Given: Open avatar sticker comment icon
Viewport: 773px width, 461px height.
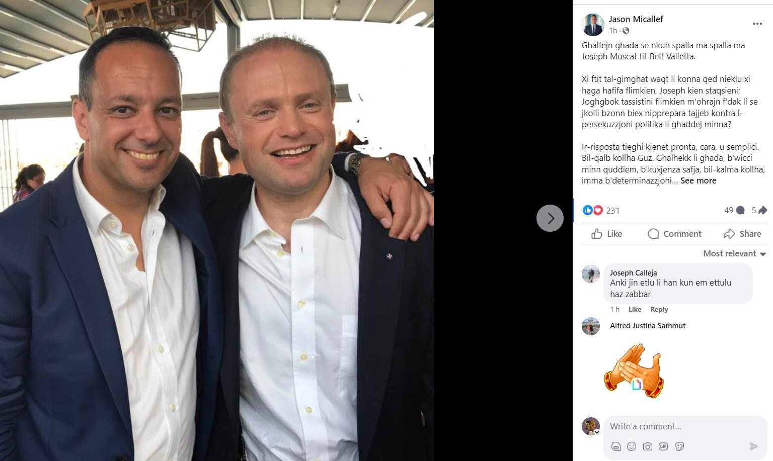Looking at the screenshot, I should pos(615,446).
